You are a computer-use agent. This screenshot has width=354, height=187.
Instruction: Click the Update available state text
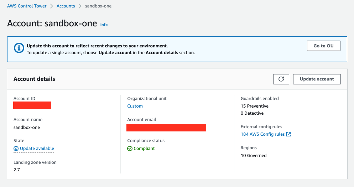click(x=37, y=149)
